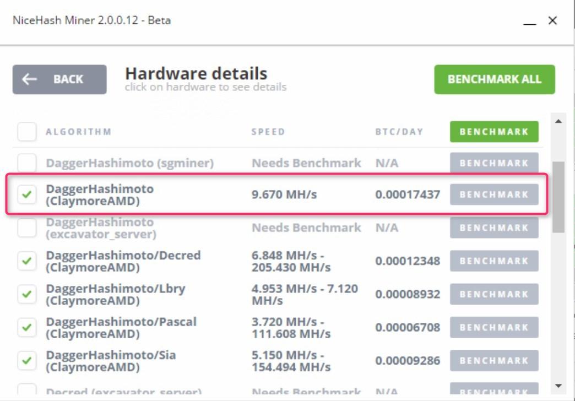The height and width of the screenshot is (401, 575).
Task: Click the vertical scrollbar thumb
Action: [x=558, y=197]
